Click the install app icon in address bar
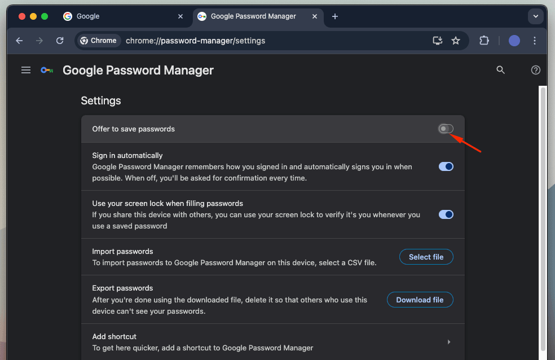Screen dimensions: 555x360 437,41
